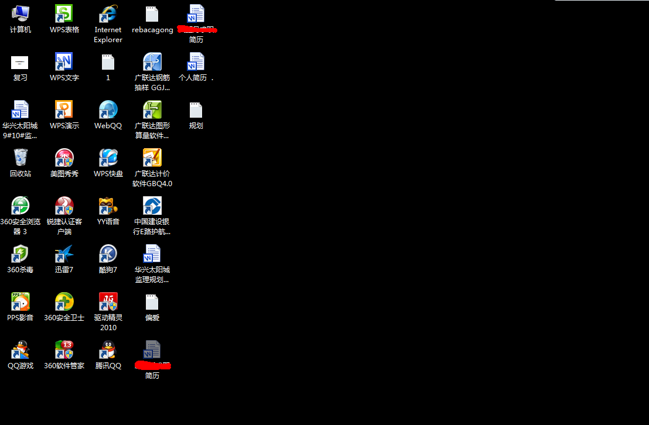Click the 360杀毒 antivirus shortcut
The image size is (649, 425).
tap(21, 253)
